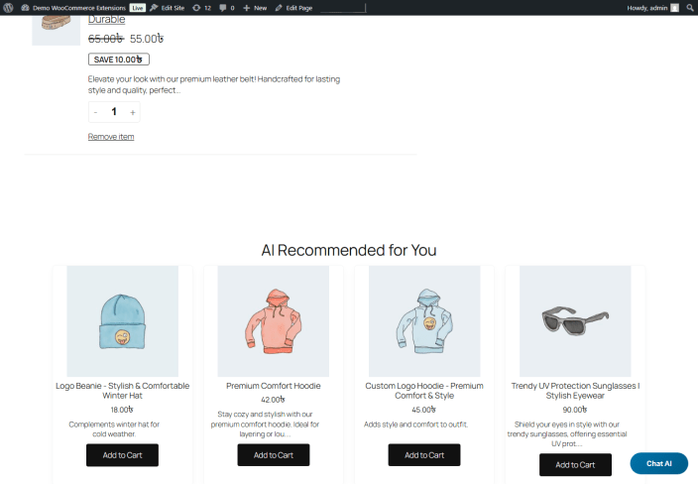Open the updates icon showing 12
Image resolution: width=698 pixels, height=484 pixels.
[x=201, y=8]
